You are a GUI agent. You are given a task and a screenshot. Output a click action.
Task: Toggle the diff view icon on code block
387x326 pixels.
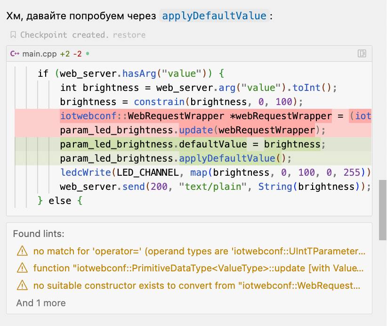click(x=362, y=54)
